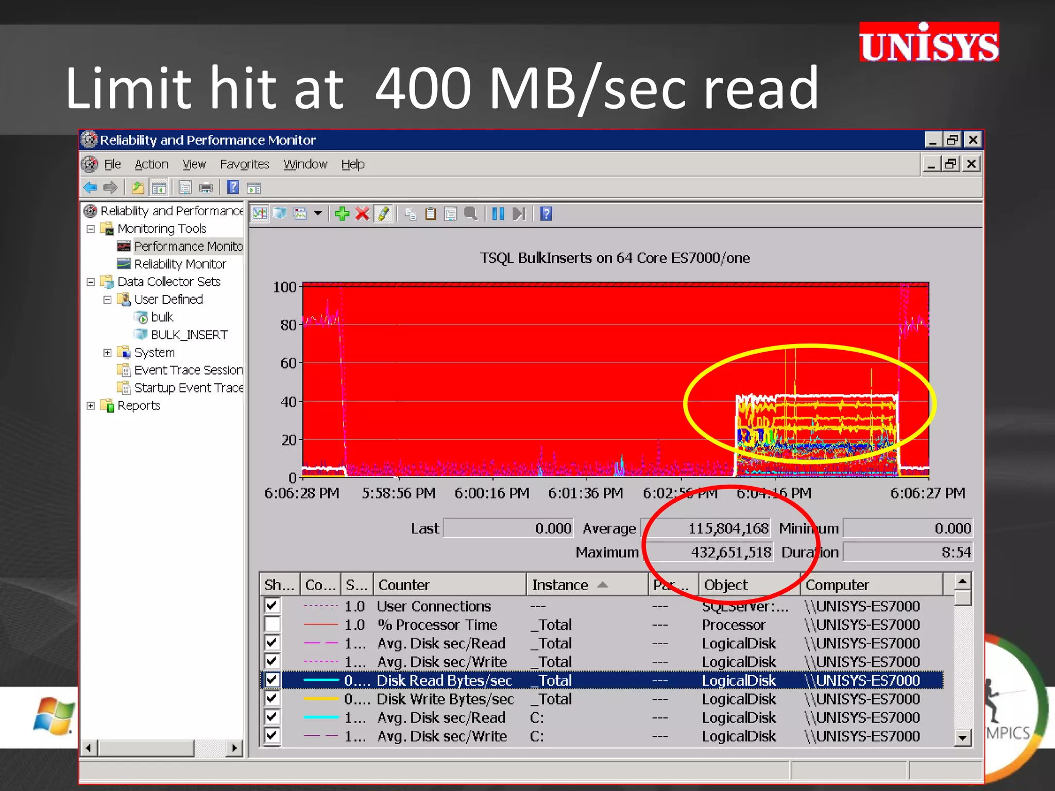
Task: Sort by the Counter column header
Action: pyautogui.click(x=450, y=585)
